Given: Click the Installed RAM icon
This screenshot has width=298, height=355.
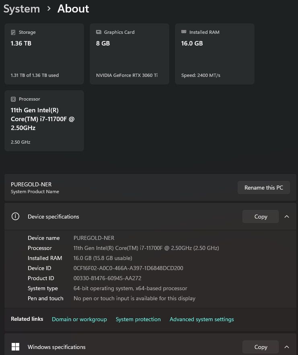Looking at the screenshot, I should click(x=184, y=32).
